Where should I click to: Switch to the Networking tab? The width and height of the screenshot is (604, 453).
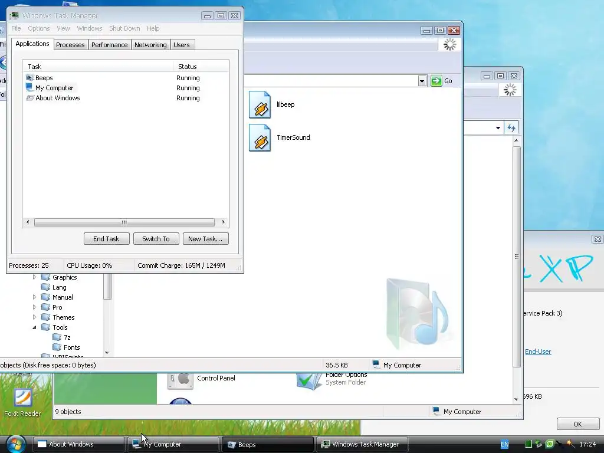tap(150, 45)
